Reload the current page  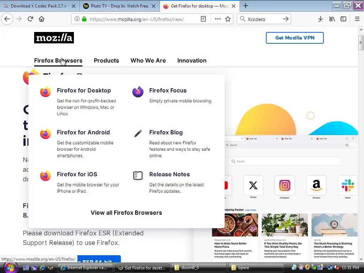point(30,19)
